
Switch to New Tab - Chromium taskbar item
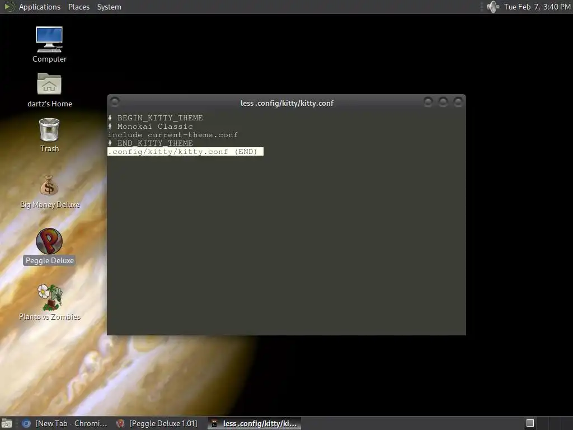coord(64,423)
